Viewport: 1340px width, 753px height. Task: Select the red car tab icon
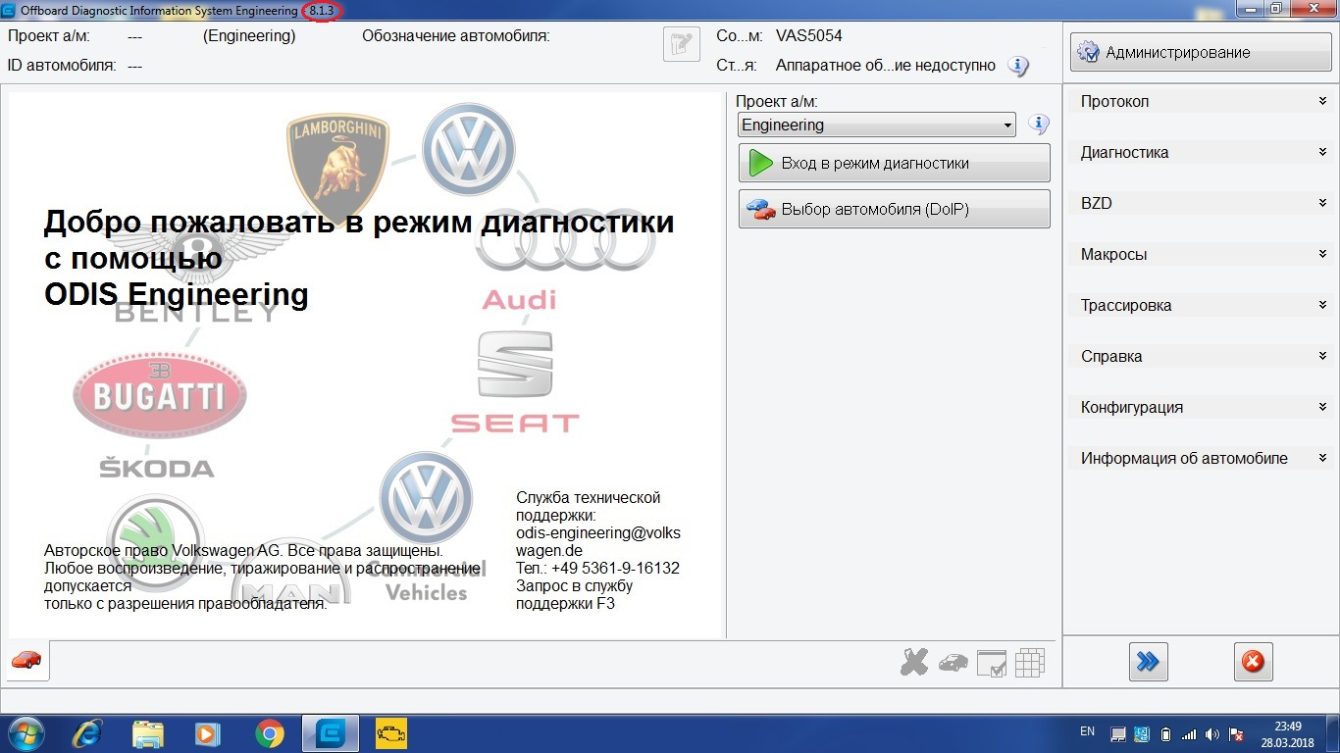[27, 661]
